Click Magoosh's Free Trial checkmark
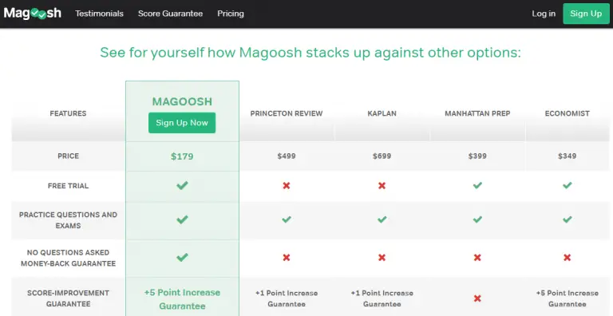Image resolution: width=613 pixels, height=316 pixels. (182, 185)
